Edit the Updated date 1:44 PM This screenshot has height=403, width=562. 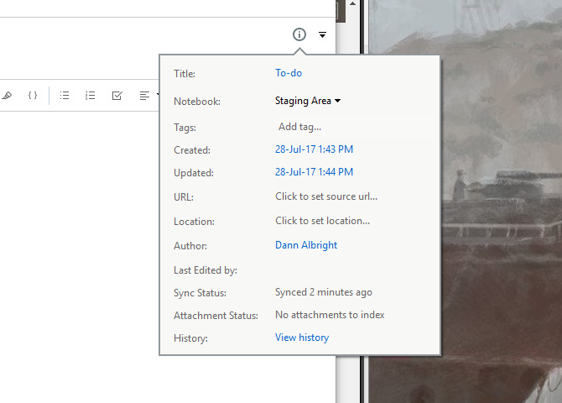pos(314,172)
